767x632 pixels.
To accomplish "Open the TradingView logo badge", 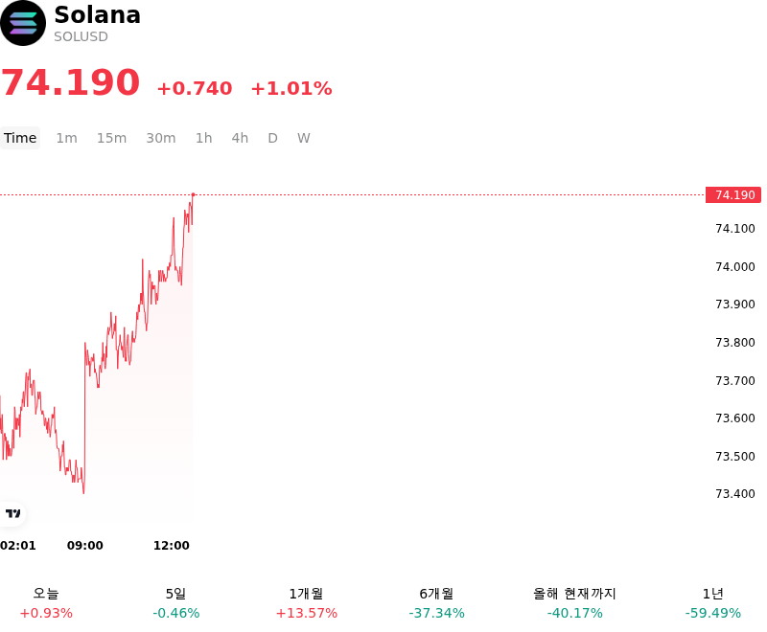I will (12, 513).
